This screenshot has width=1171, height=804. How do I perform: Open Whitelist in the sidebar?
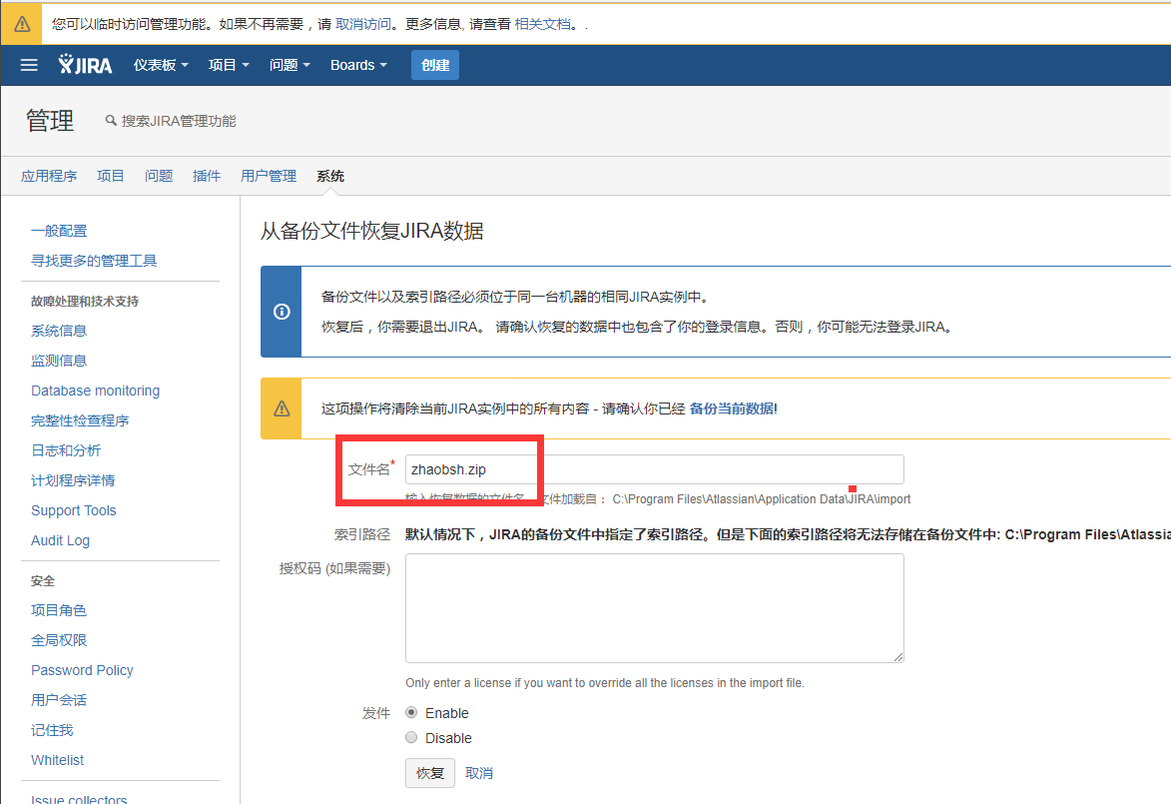58,760
